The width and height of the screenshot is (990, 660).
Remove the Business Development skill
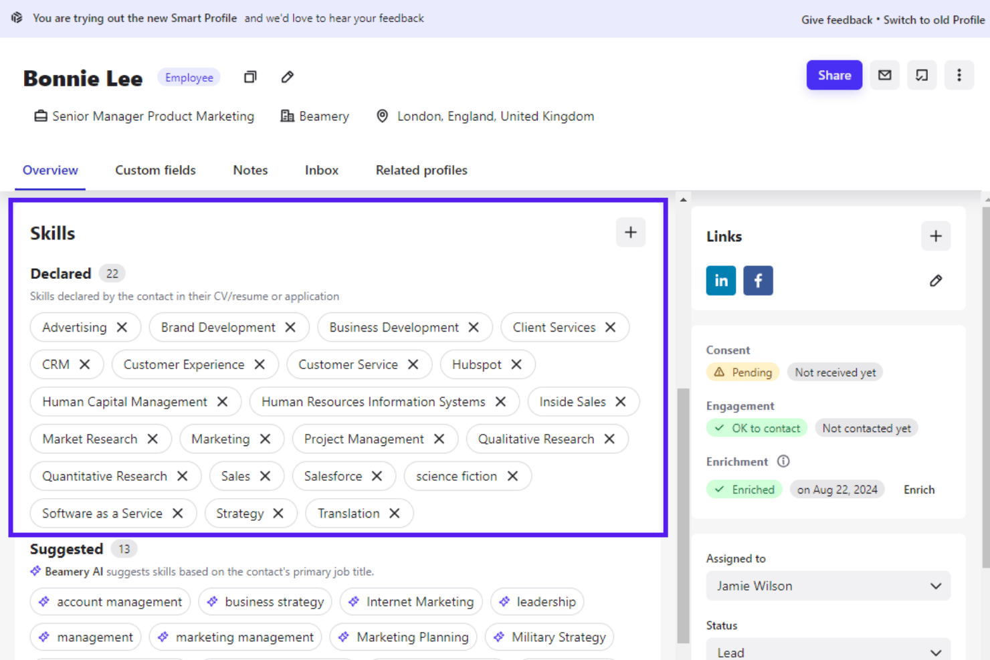[474, 327]
